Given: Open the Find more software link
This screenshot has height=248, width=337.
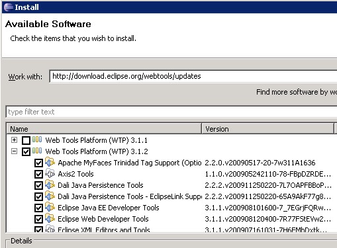Looking at the screenshot, I should [x=297, y=92].
